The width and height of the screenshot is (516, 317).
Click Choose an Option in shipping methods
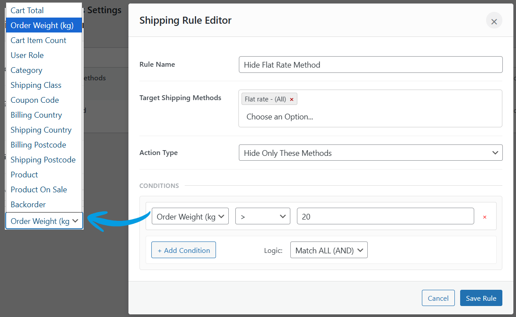click(x=280, y=117)
